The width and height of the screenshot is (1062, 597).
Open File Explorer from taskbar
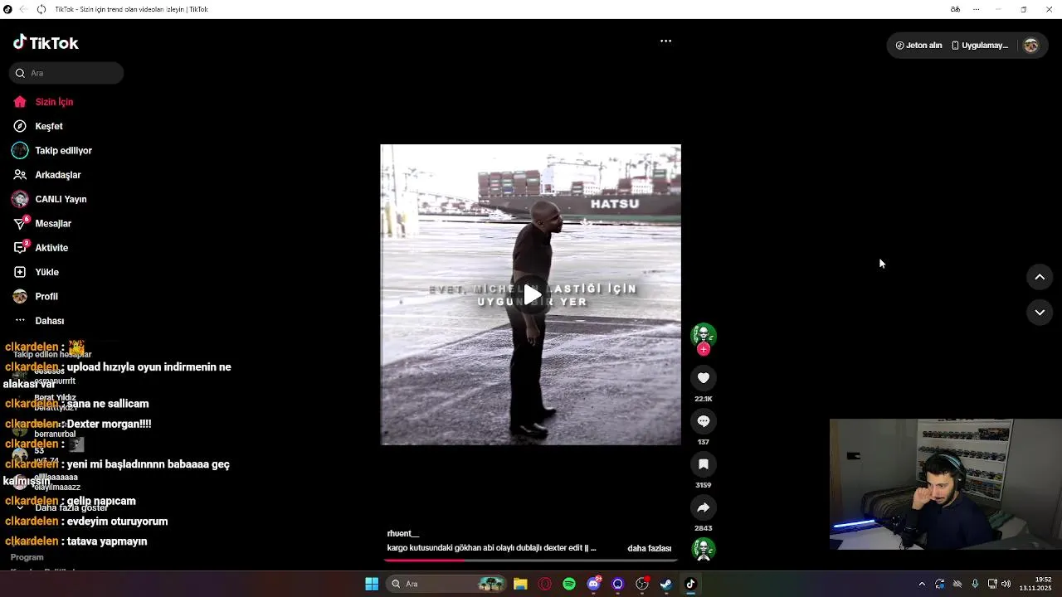pos(520,584)
